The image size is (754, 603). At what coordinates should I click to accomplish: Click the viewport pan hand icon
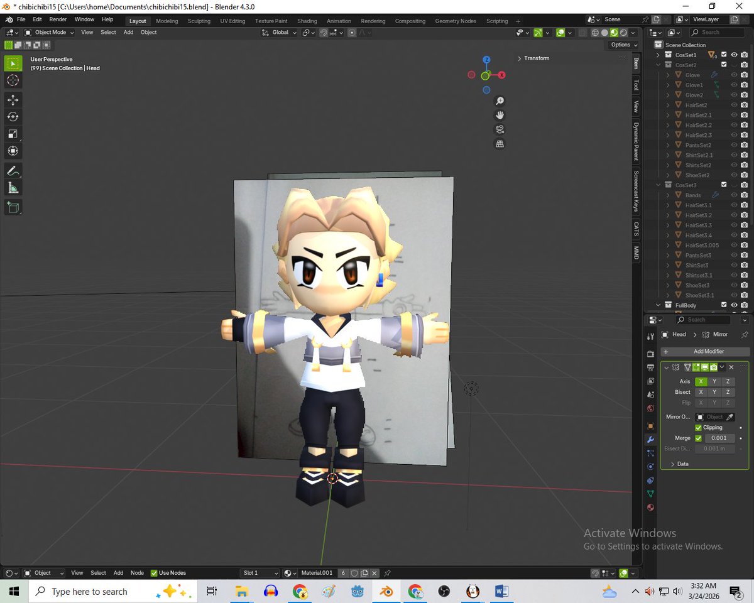pos(500,115)
